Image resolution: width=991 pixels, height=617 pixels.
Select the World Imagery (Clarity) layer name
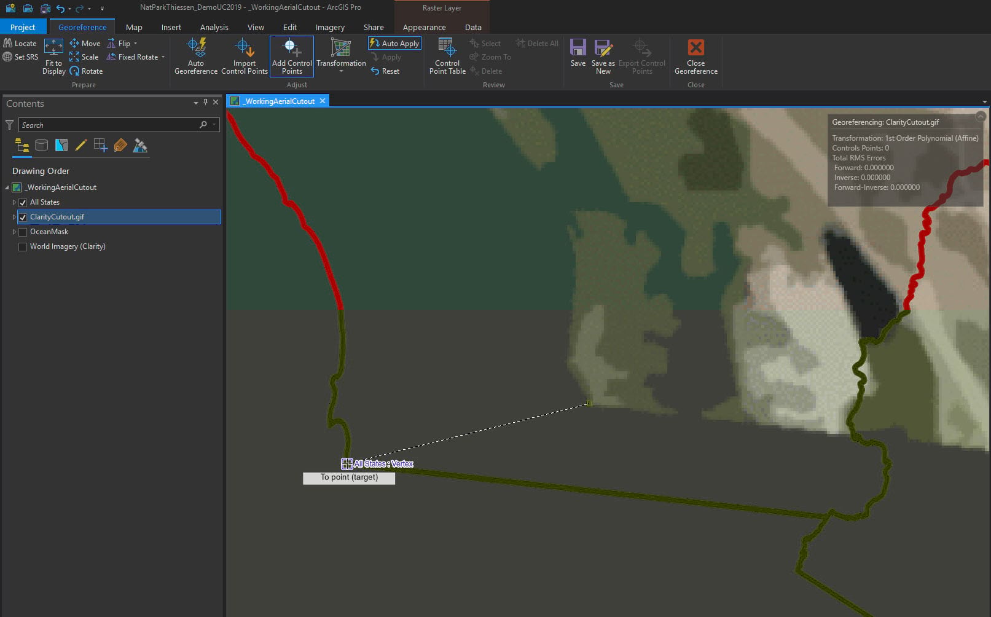[x=68, y=246]
